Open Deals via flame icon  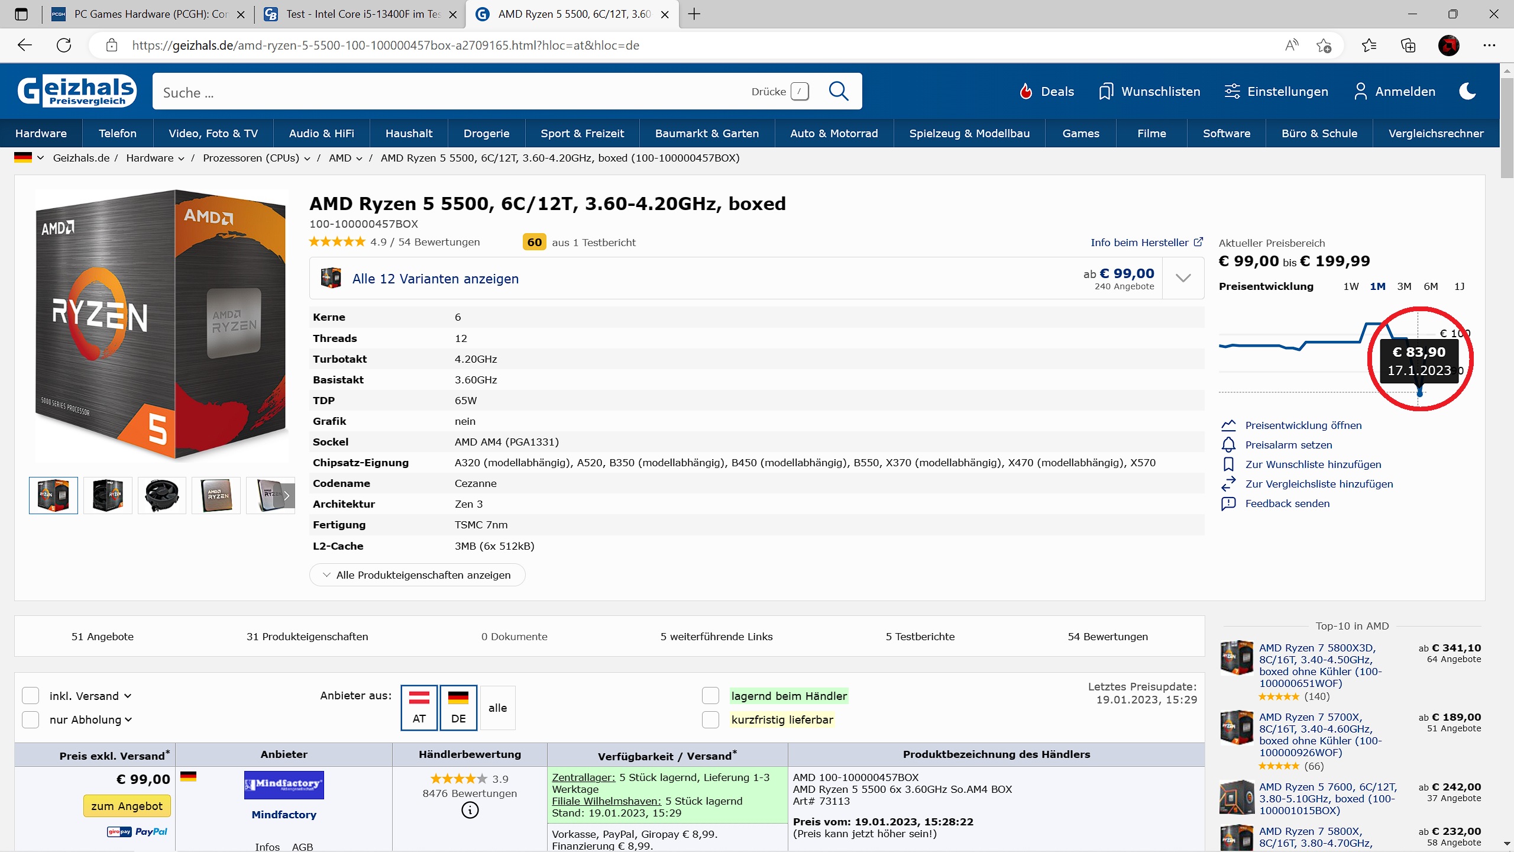point(1026,91)
